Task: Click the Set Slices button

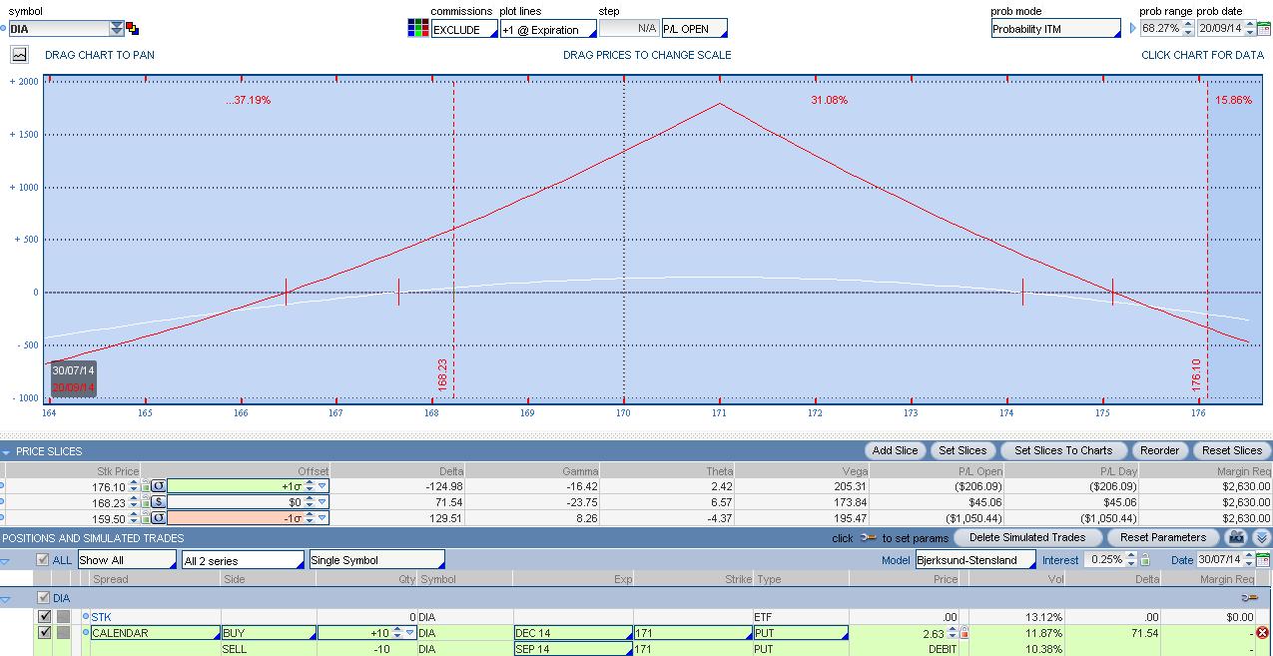Action: (962, 450)
